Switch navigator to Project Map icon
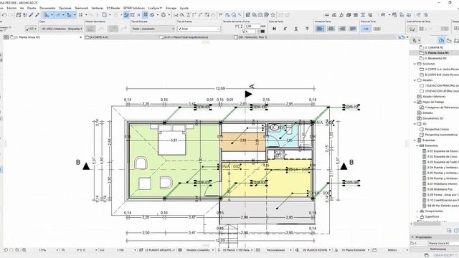Viewport: 459px width, 258px height. tap(442, 41)
